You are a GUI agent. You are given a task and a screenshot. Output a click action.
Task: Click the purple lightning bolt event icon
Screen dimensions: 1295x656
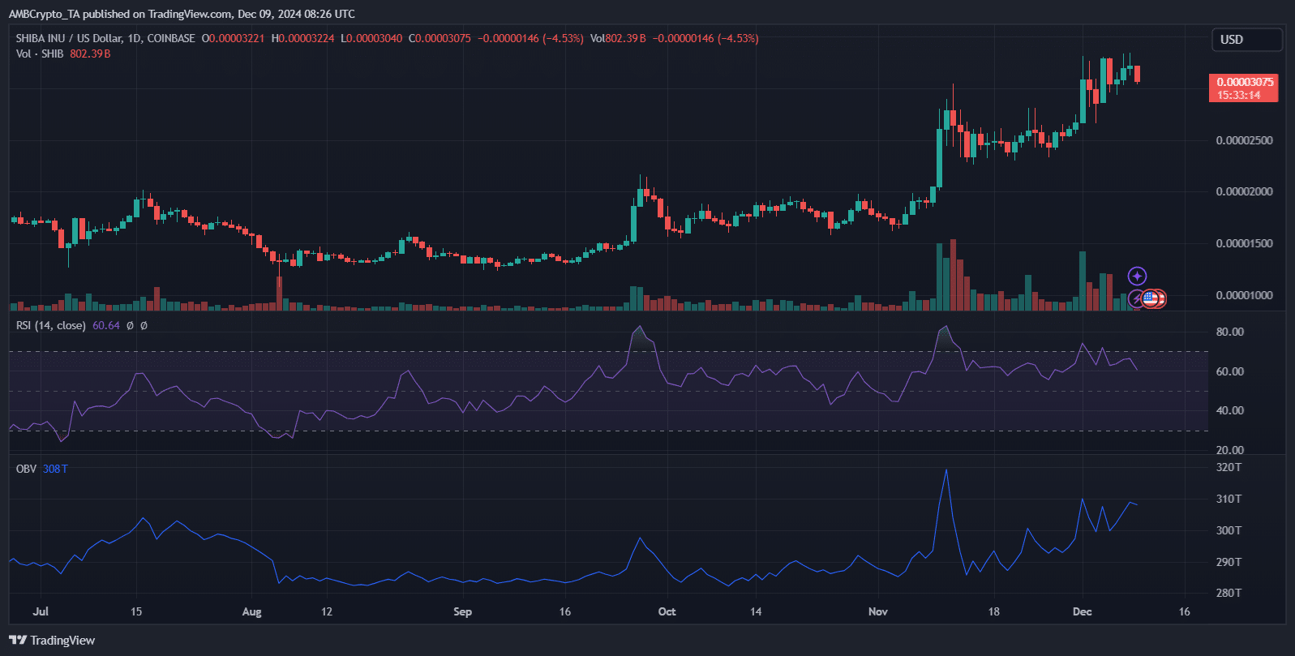[1137, 299]
